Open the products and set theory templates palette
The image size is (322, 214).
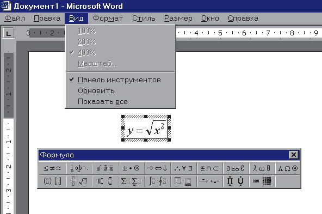coord(236,181)
